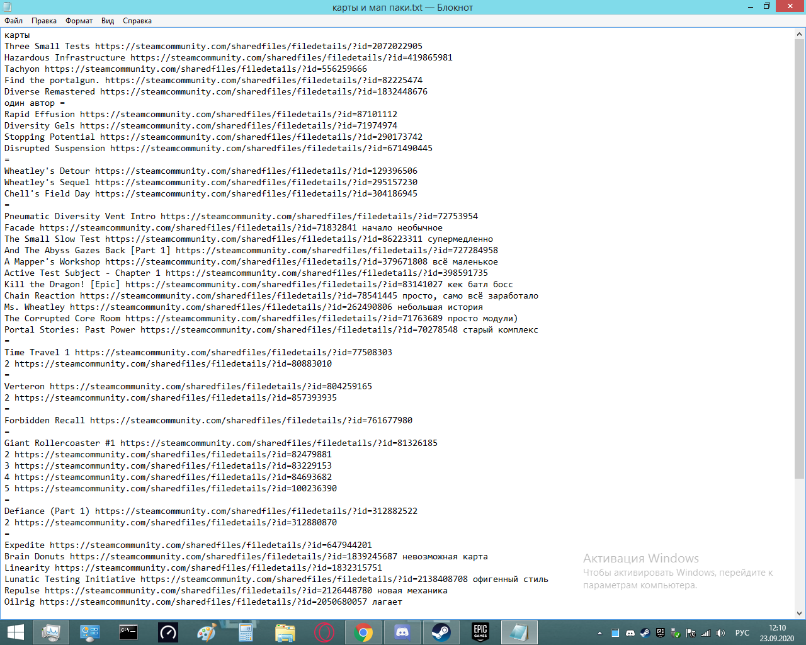Click the word "карты" on the first line
The width and height of the screenshot is (806, 645).
tap(17, 35)
